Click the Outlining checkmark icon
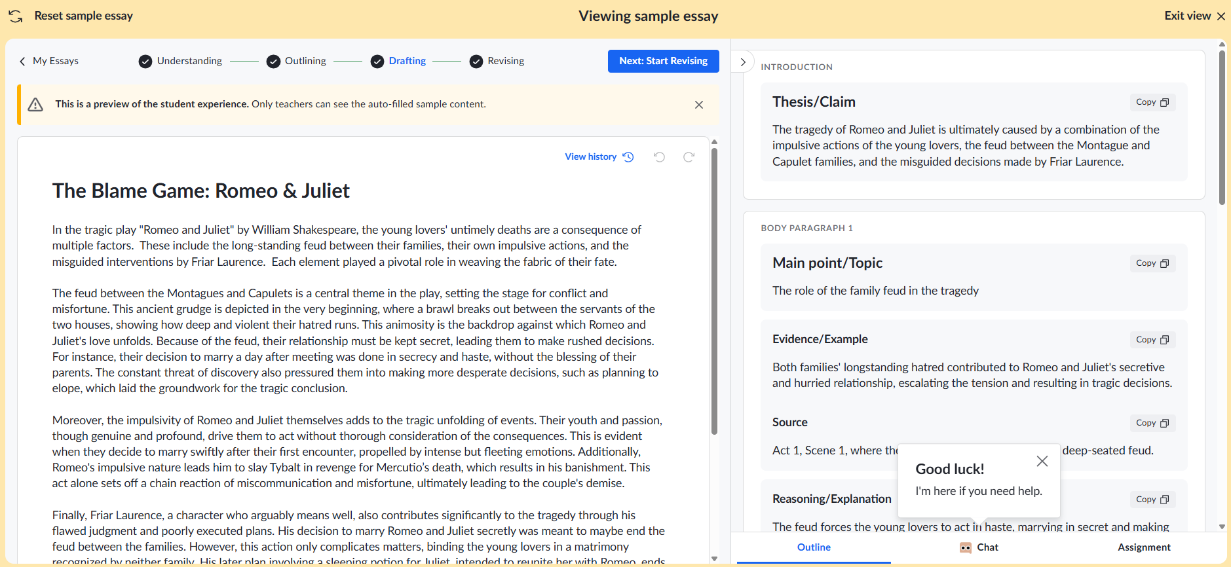The image size is (1231, 567). [273, 62]
